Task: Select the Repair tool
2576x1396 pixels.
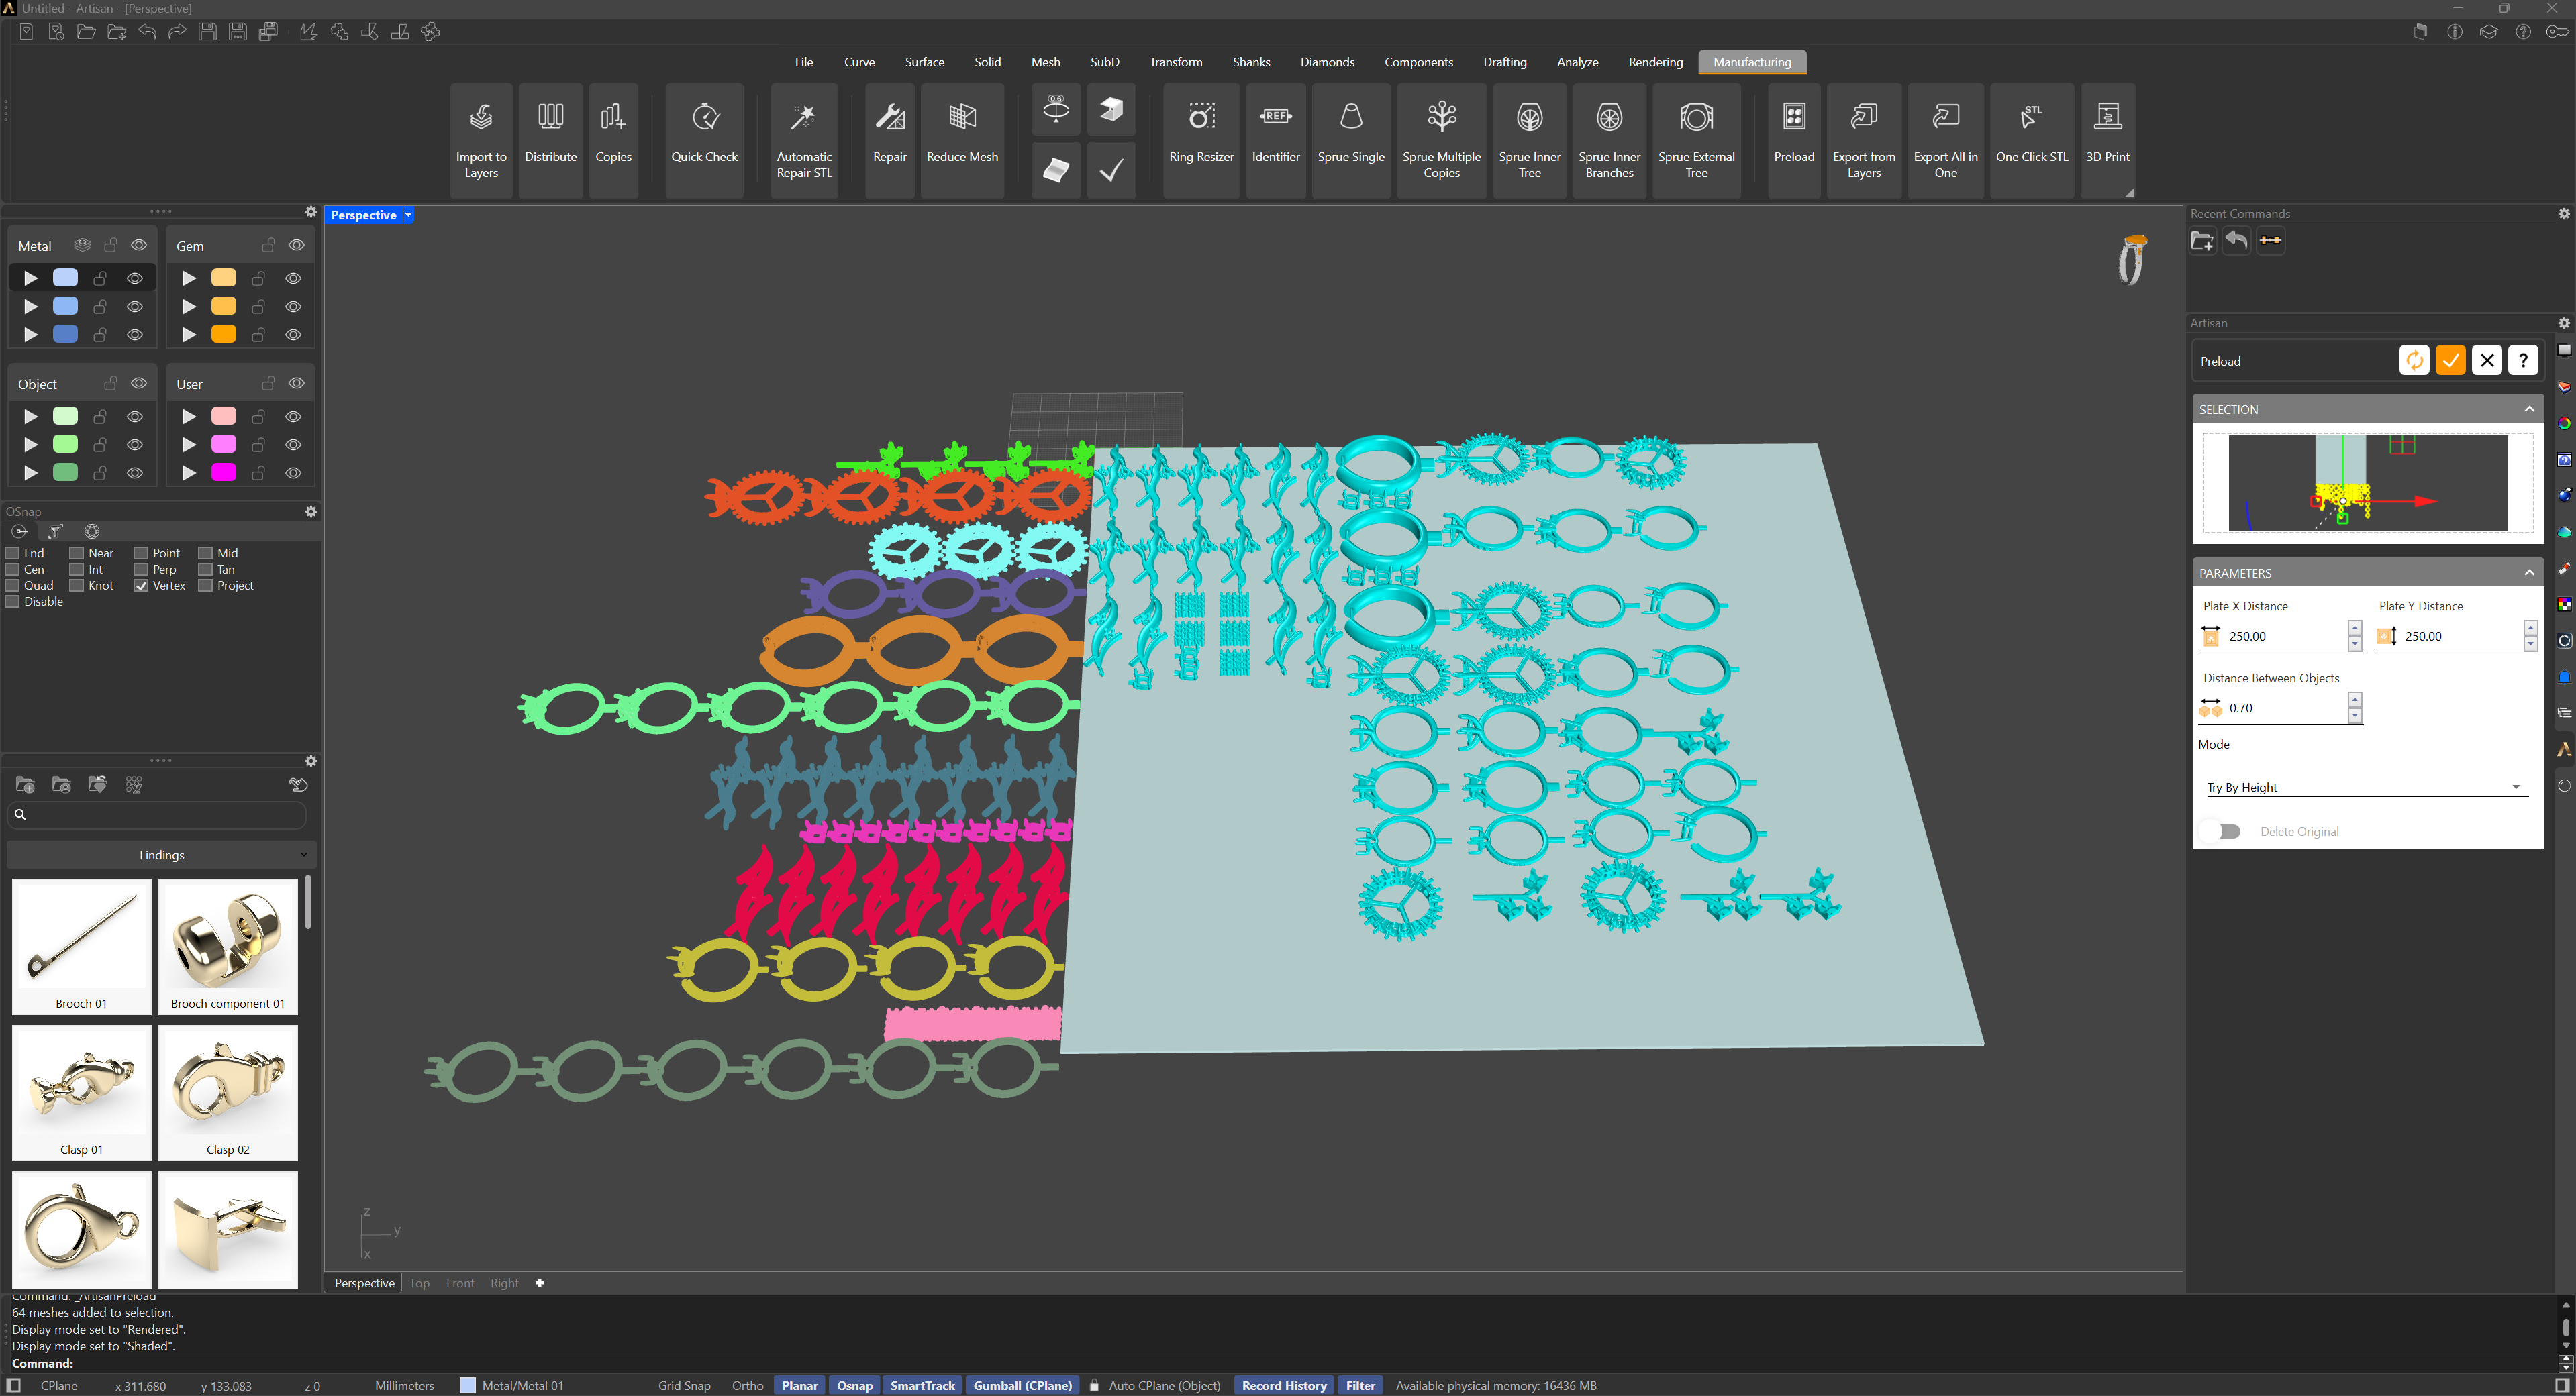Action: coord(889,140)
